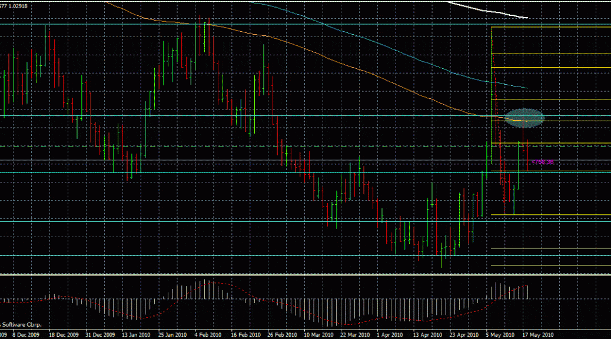Click the 4 Feb 2010 date label

click(208, 335)
